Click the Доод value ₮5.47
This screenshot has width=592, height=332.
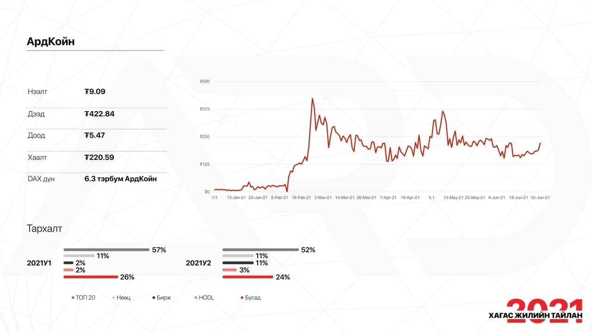click(95, 135)
